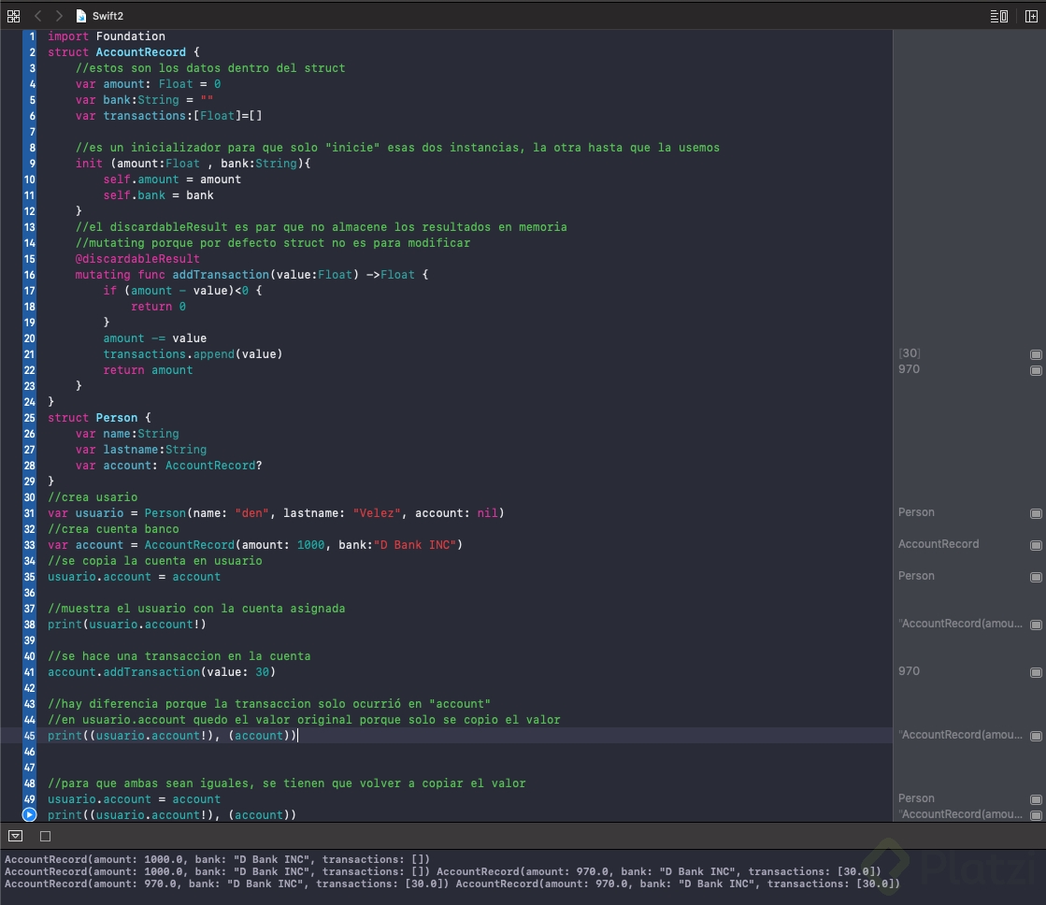
Task: Click the print(usuario.account!) line of code
Action: click(x=112, y=624)
